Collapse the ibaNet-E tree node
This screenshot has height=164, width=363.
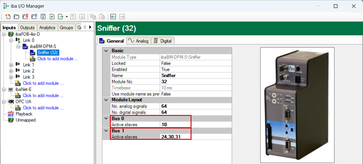point(3,90)
